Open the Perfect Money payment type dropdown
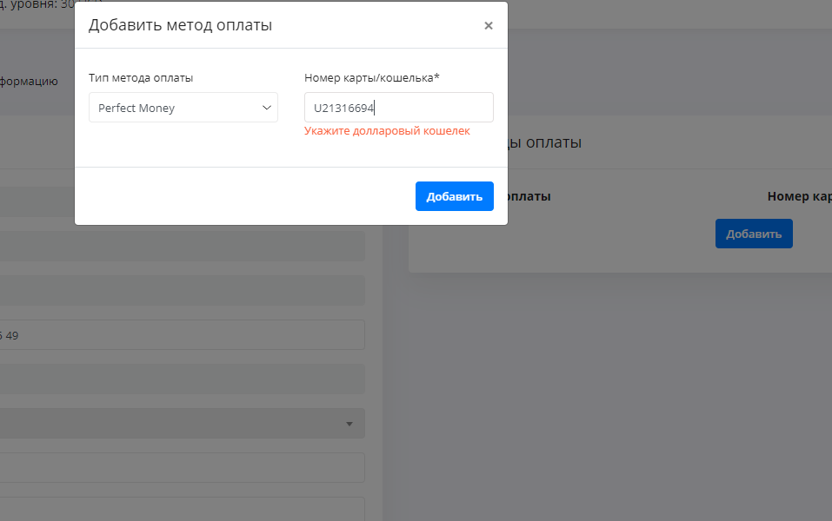The width and height of the screenshot is (832, 521). point(183,108)
